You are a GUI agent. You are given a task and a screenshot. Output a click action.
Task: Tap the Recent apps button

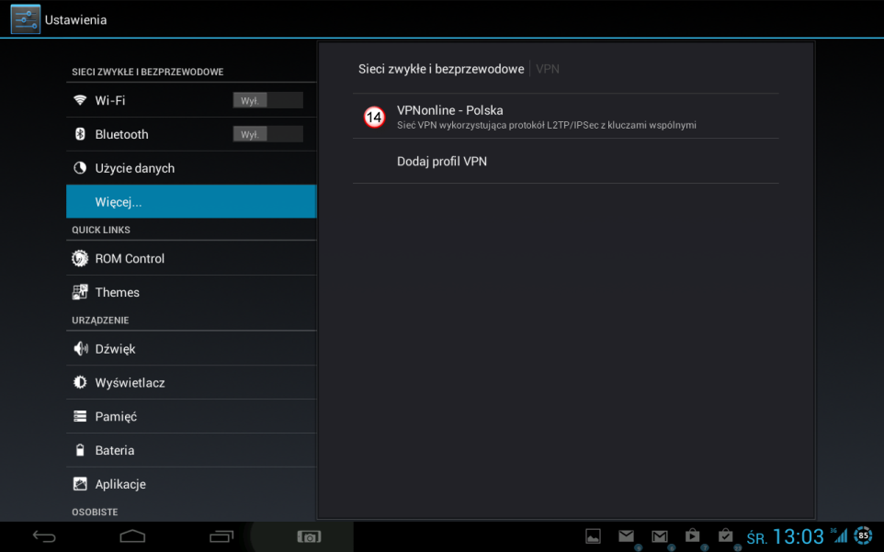221,536
